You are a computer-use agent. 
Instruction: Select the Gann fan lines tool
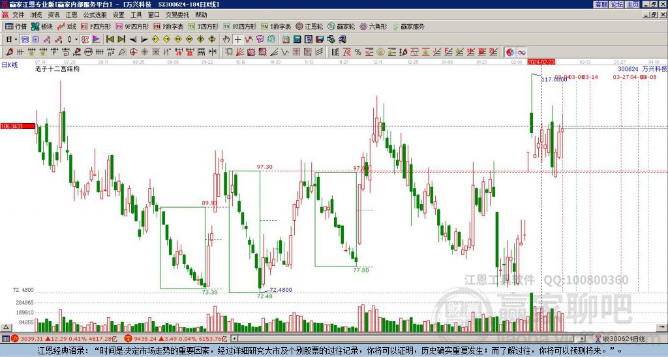click(x=239, y=52)
